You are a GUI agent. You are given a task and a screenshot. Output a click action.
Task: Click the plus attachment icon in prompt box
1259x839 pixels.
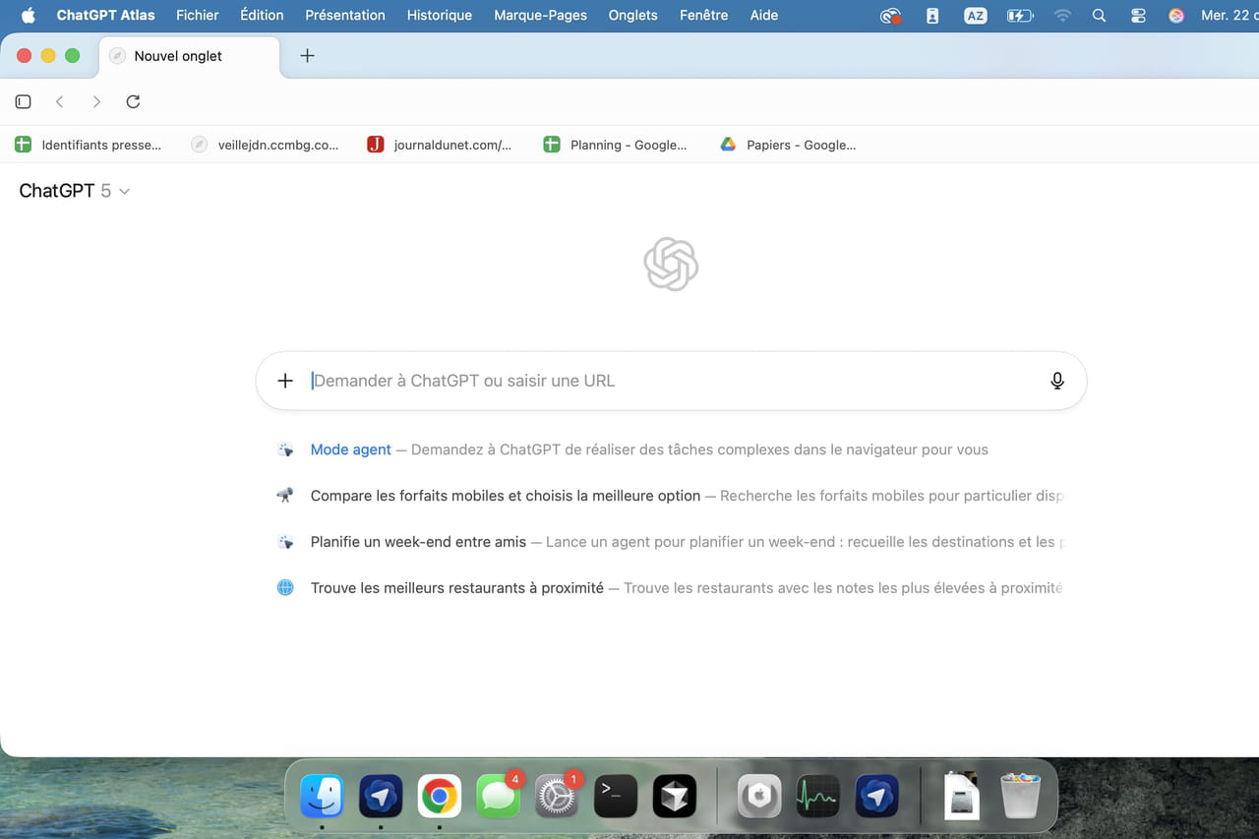tap(285, 381)
